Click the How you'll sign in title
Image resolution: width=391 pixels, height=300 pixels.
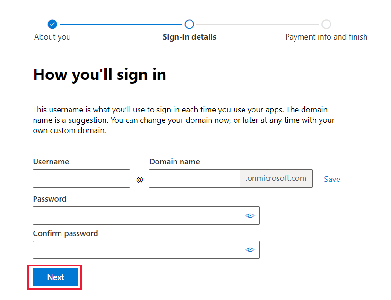point(99,74)
